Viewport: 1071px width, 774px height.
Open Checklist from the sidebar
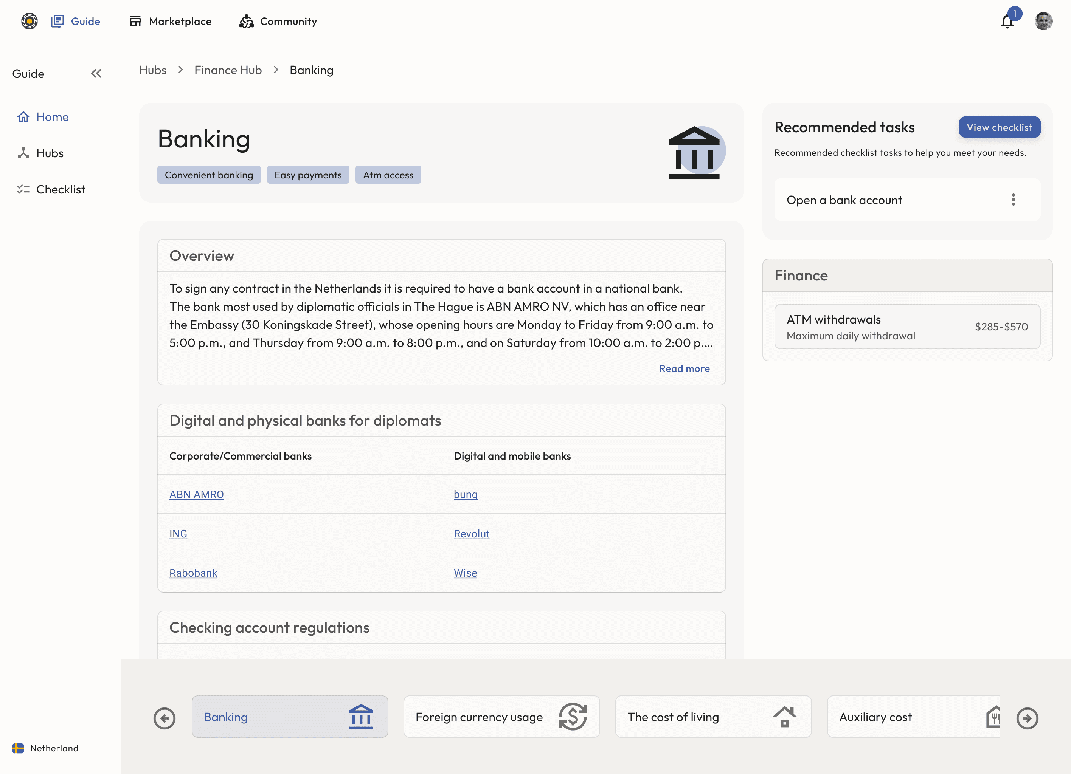pos(61,190)
